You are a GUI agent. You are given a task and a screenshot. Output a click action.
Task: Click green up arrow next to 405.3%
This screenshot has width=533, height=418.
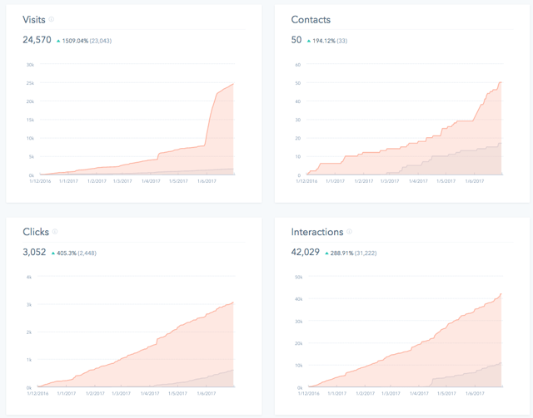(53, 253)
